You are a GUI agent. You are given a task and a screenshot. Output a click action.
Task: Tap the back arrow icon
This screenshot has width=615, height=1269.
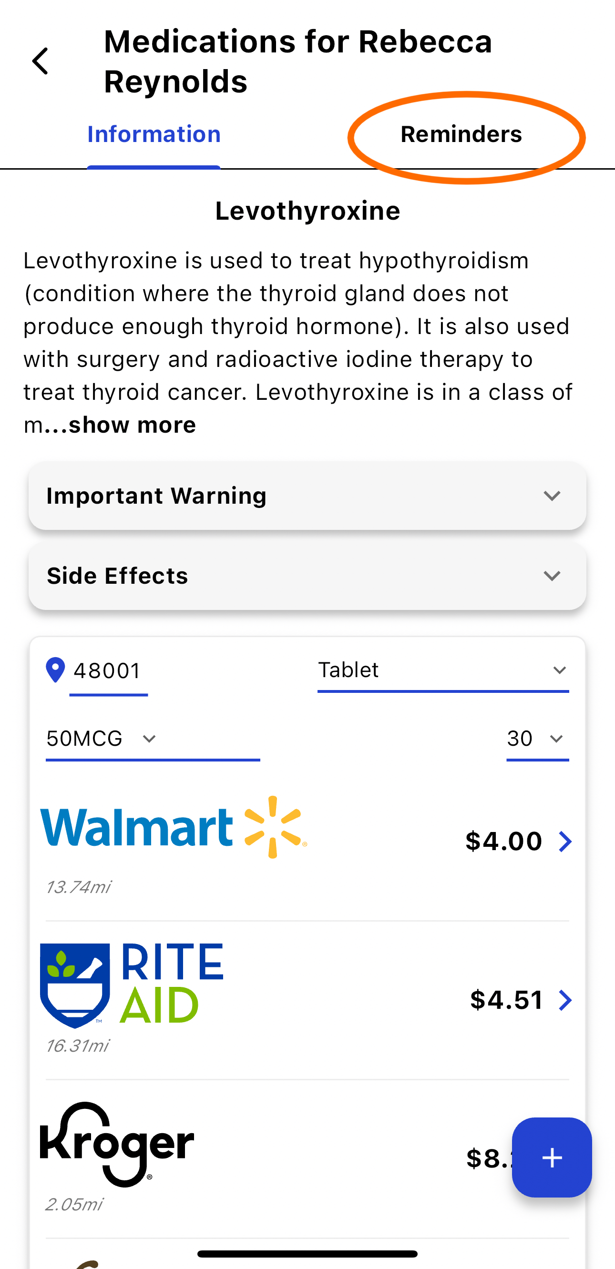point(41,61)
